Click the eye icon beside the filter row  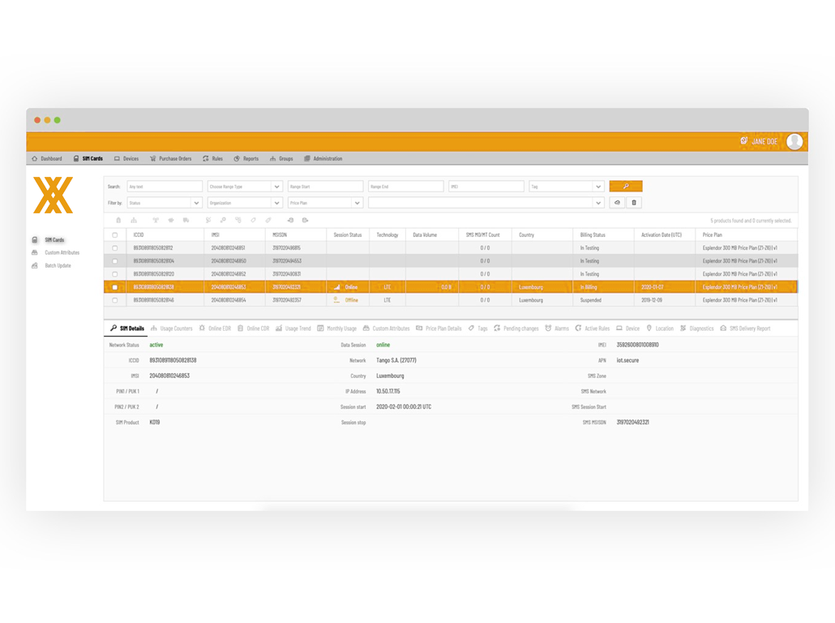coord(617,203)
